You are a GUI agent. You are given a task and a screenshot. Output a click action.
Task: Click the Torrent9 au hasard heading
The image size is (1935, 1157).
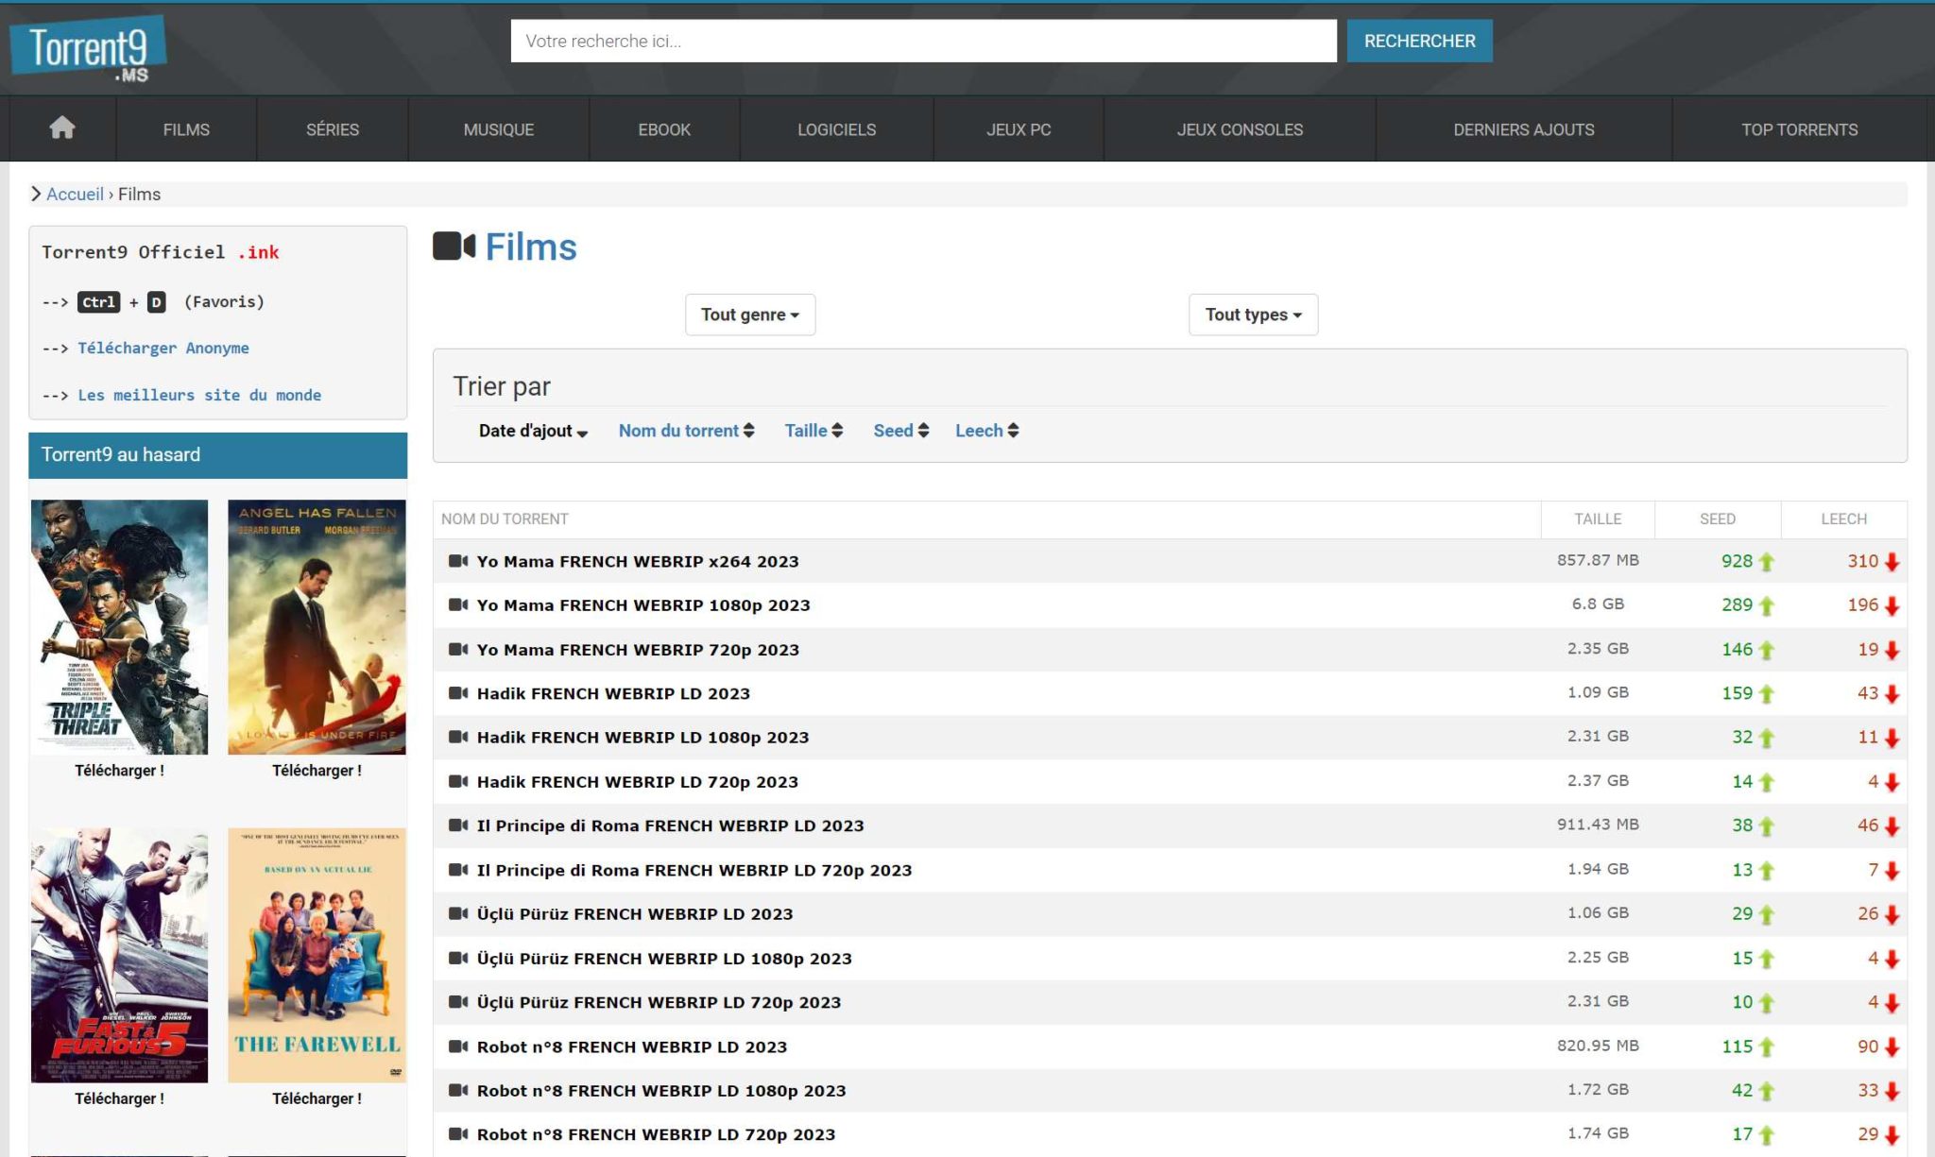click(121, 454)
